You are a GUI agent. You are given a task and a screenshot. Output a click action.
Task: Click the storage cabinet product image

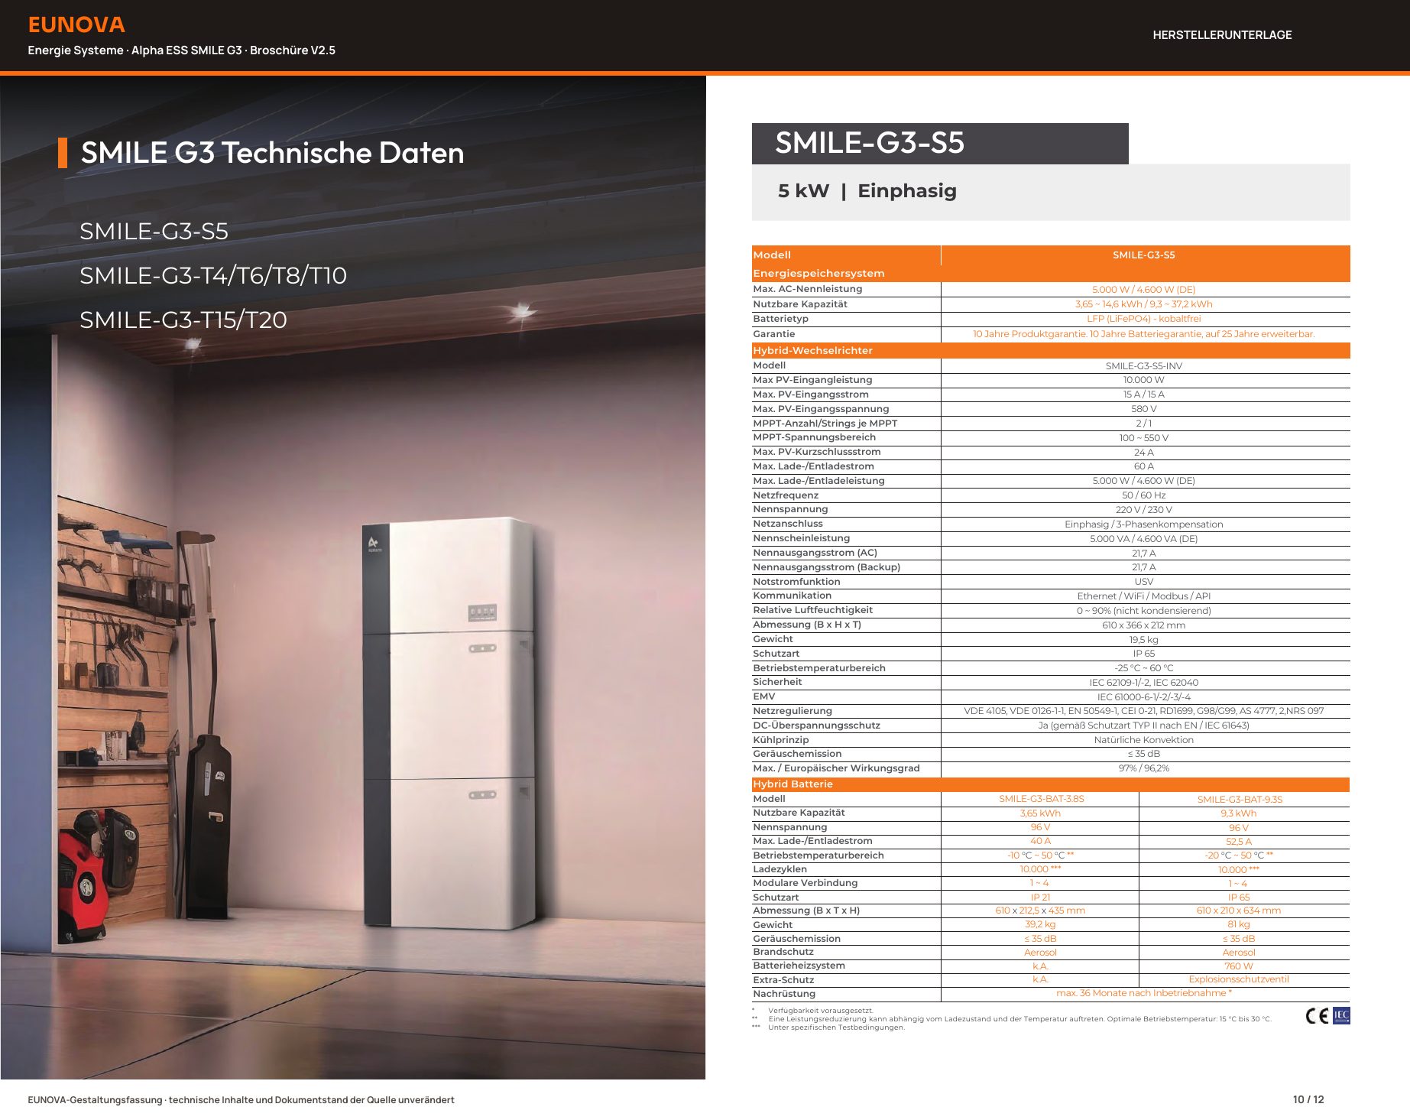[x=449, y=723]
